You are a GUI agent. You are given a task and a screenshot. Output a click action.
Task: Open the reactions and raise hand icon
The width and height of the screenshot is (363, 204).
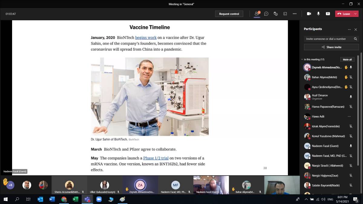tap(276, 14)
